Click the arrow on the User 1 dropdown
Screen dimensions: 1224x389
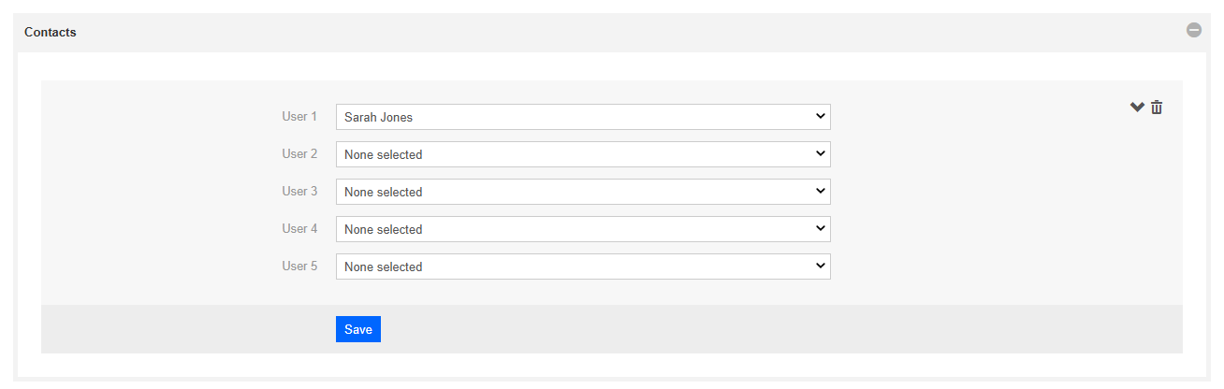point(820,117)
